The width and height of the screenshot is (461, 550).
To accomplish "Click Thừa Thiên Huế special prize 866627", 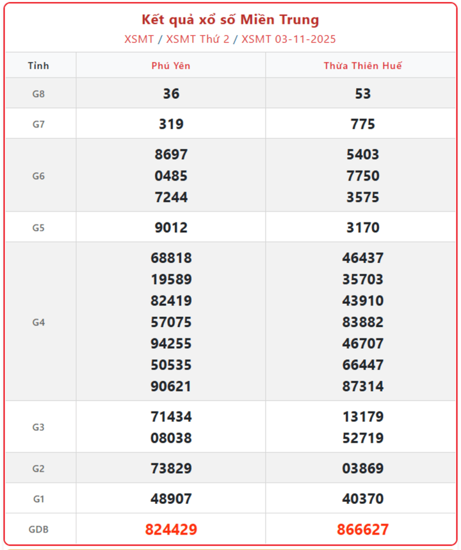I will (x=362, y=529).
